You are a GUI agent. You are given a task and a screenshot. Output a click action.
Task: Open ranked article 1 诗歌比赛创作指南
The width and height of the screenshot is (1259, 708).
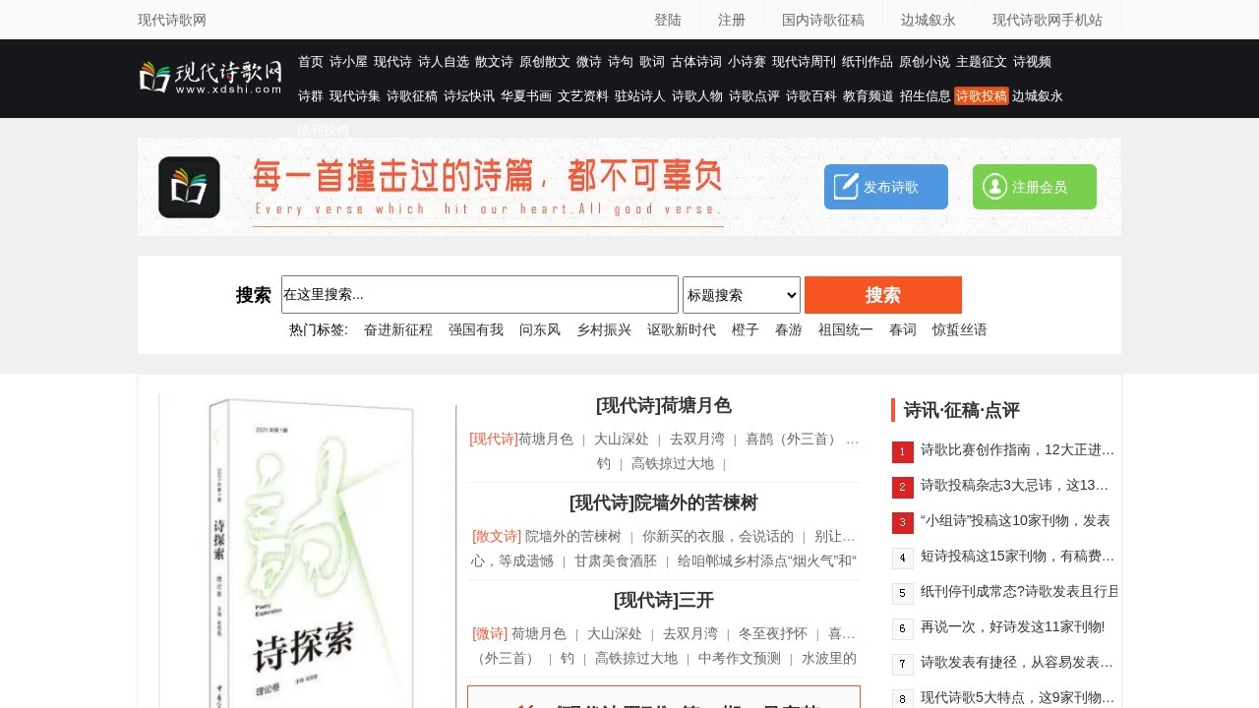tap(1017, 449)
